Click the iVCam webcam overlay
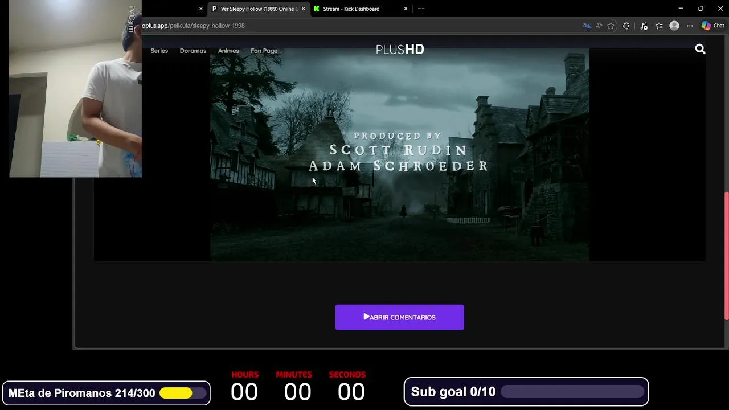The image size is (729, 410). coord(75,89)
